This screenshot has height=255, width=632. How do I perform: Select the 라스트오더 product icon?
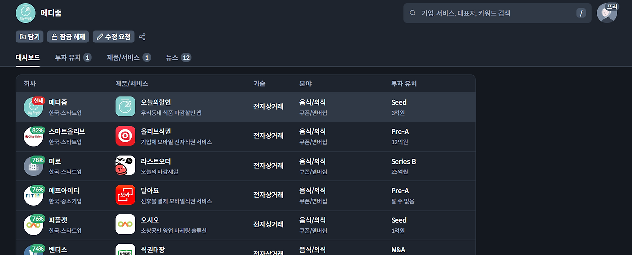tap(125, 166)
